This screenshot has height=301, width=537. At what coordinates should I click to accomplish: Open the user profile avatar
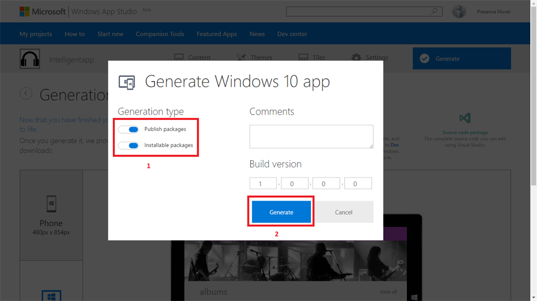[459, 12]
